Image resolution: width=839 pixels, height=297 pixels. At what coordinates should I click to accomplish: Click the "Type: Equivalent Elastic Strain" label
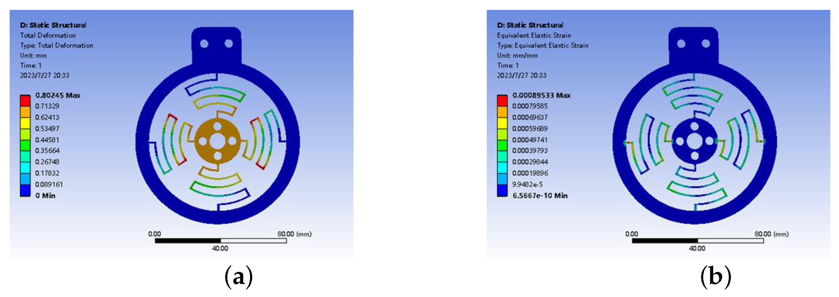pyautogui.click(x=543, y=46)
